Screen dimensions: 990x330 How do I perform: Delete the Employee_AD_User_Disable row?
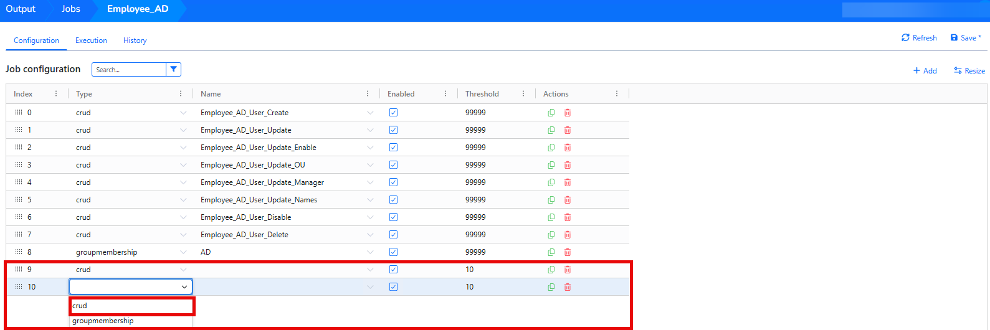pos(568,217)
